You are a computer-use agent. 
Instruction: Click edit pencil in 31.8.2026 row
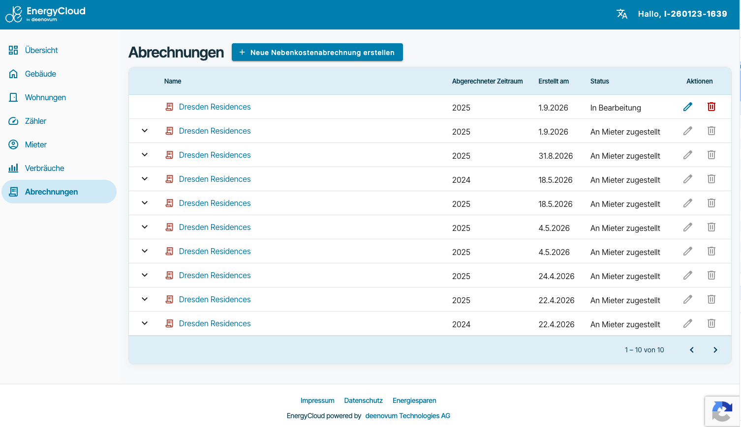(688, 155)
